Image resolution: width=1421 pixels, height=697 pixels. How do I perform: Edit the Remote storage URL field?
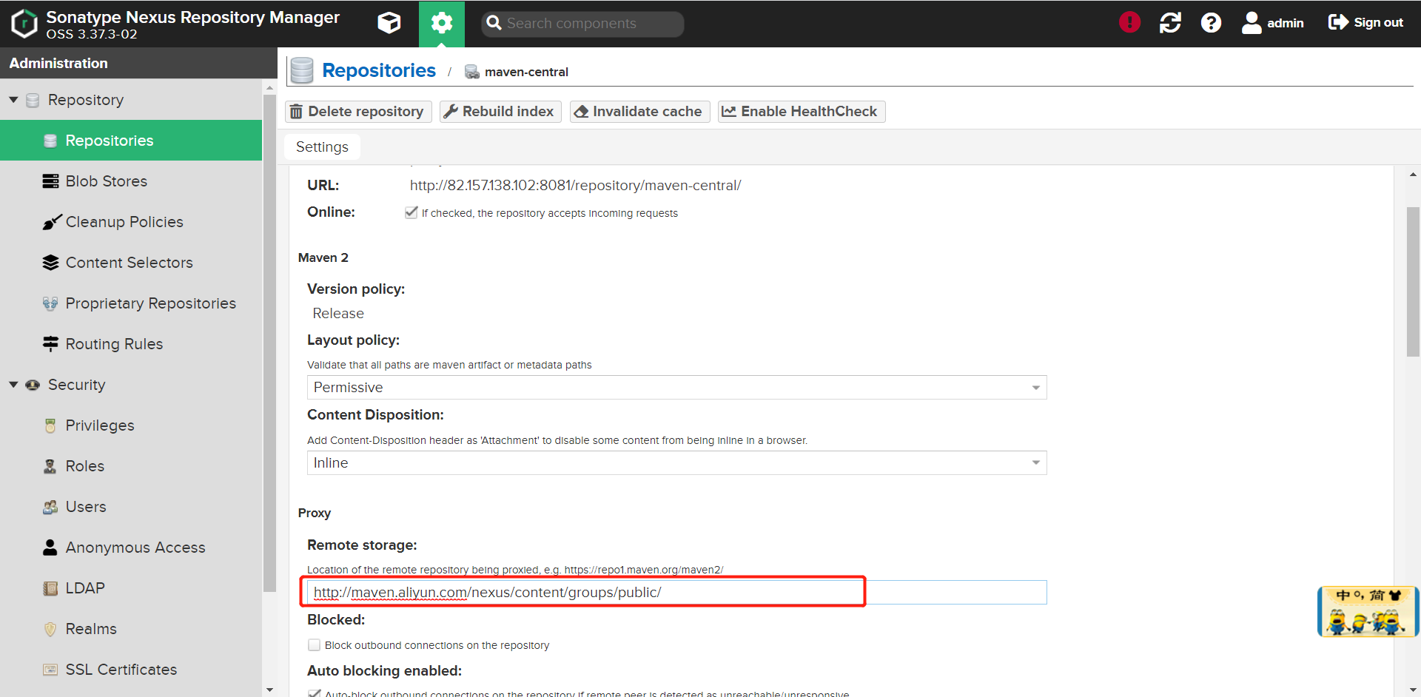[x=585, y=592]
